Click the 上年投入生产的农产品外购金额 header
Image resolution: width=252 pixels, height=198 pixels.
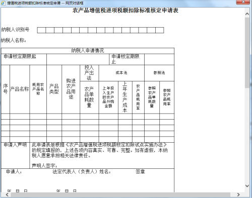pyautogui.click(x=108, y=97)
